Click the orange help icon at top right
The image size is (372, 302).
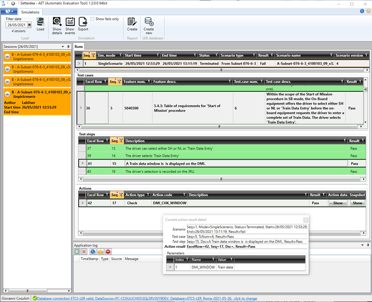(x=368, y=11)
